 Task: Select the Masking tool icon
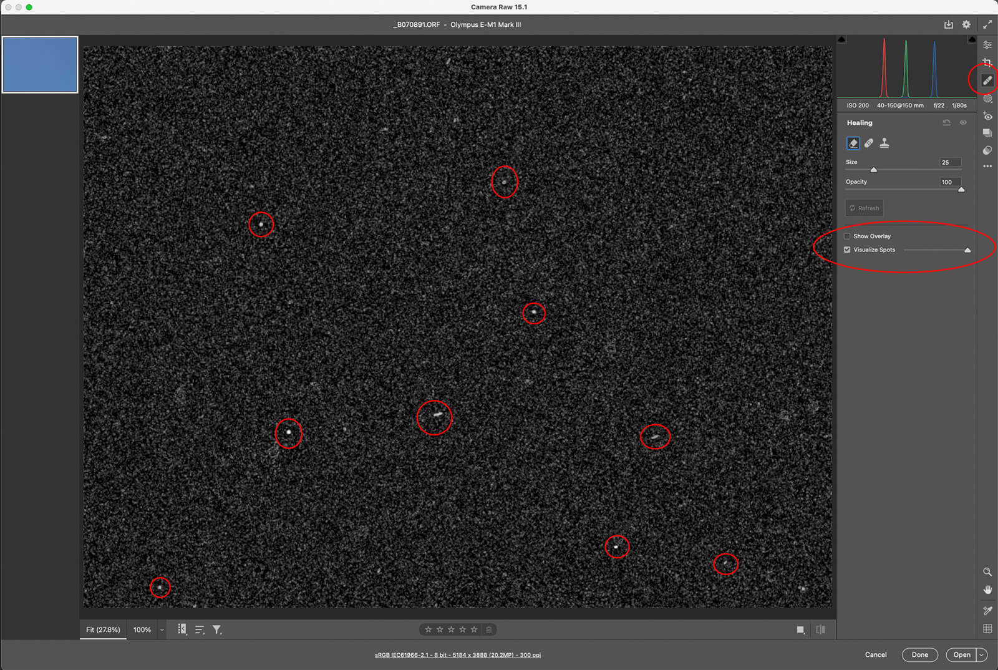(x=987, y=99)
